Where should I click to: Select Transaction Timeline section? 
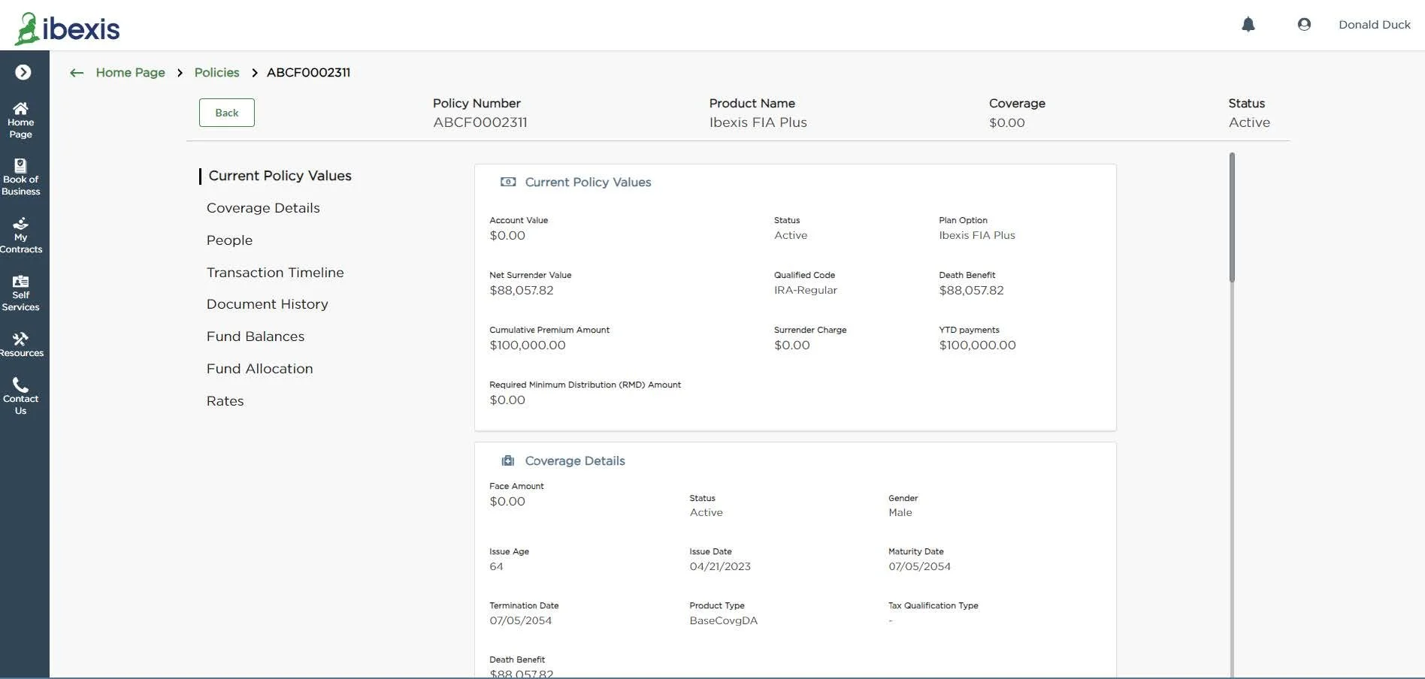point(275,273)
